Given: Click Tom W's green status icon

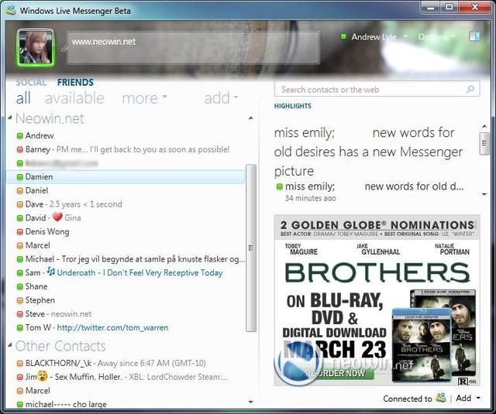Looking at the screenshot, I should (19, 328).
